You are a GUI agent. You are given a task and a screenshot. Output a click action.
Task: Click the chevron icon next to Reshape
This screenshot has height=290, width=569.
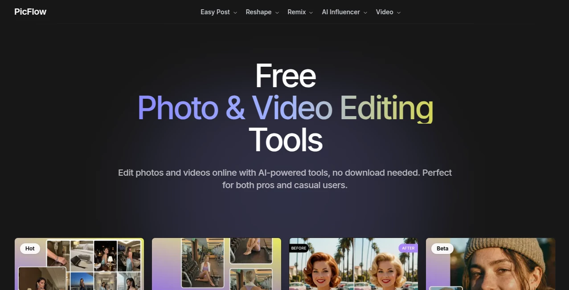tap(276, 12)
